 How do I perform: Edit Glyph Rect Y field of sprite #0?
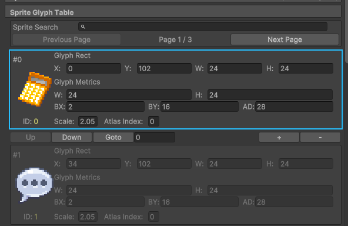164,68
